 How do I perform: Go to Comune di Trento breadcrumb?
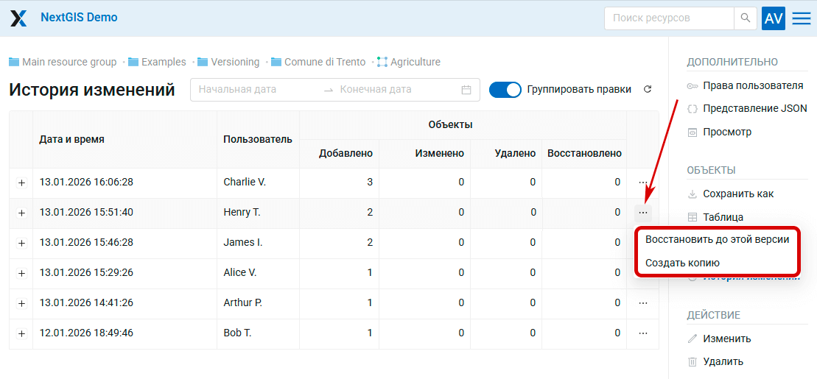click(x=324, y=62)
